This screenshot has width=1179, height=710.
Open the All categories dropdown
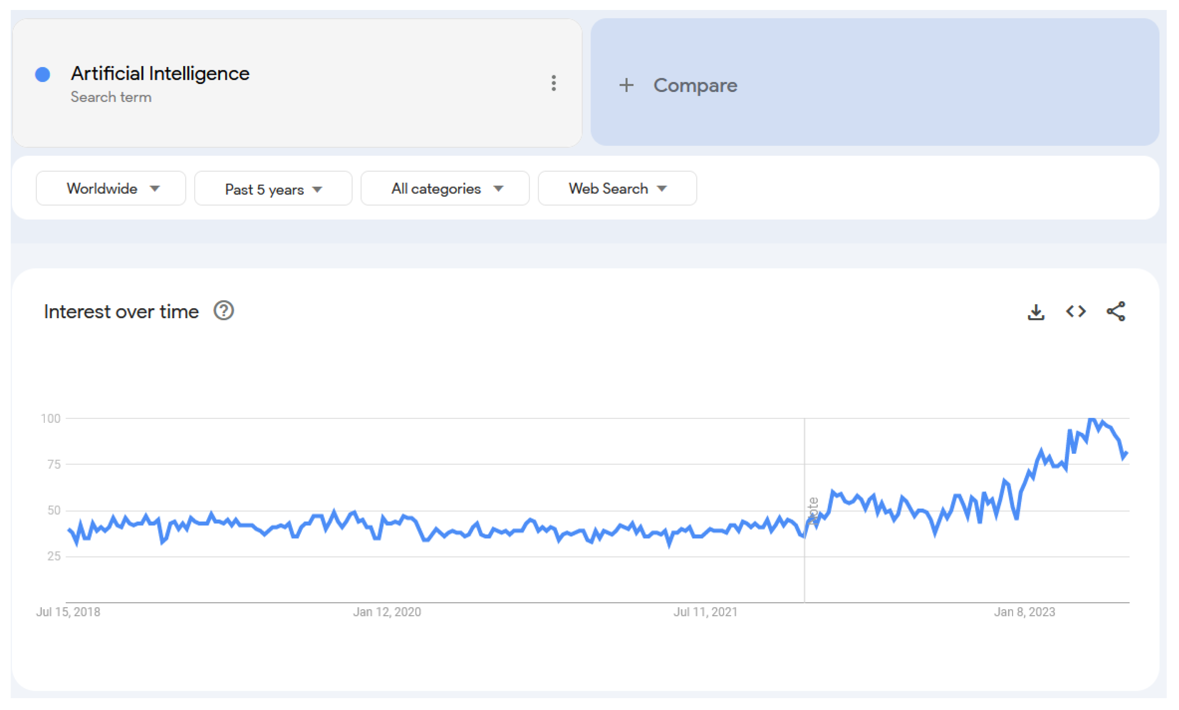pyautogui.click(x=445, y=189)
